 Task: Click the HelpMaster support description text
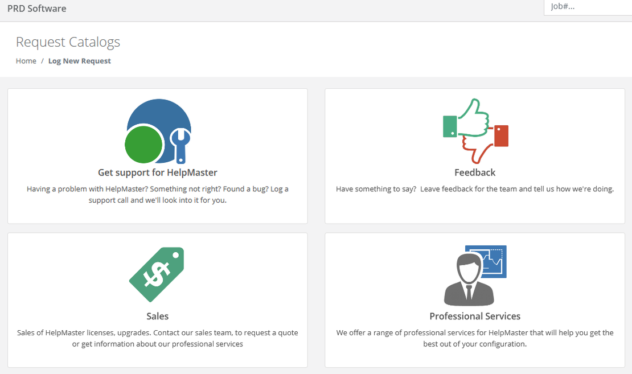coord(158,194)
